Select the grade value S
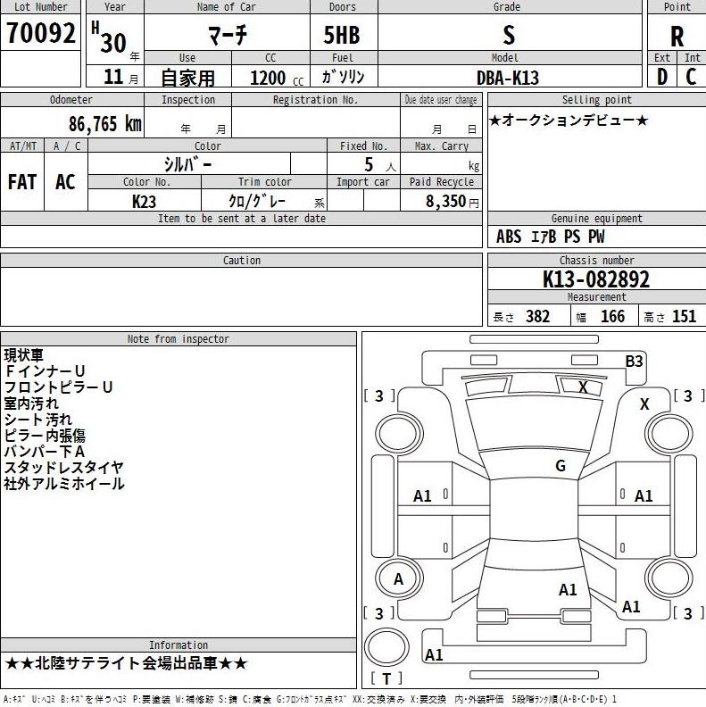 [x=509, y=35]
